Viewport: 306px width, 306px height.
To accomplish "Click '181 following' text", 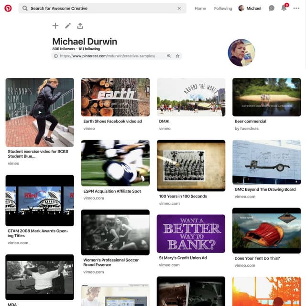I will coord(89,49).
